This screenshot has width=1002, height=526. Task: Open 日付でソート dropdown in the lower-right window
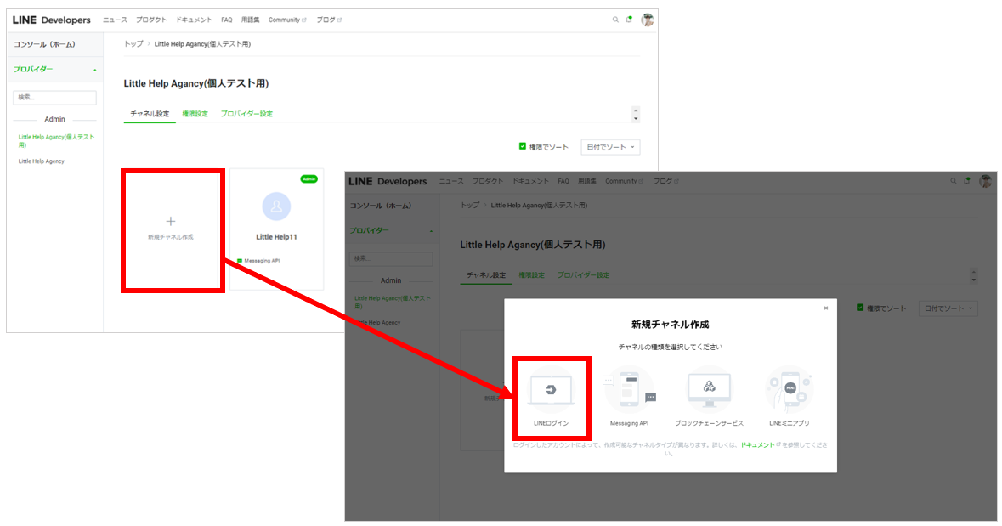[x=948, y=308]
